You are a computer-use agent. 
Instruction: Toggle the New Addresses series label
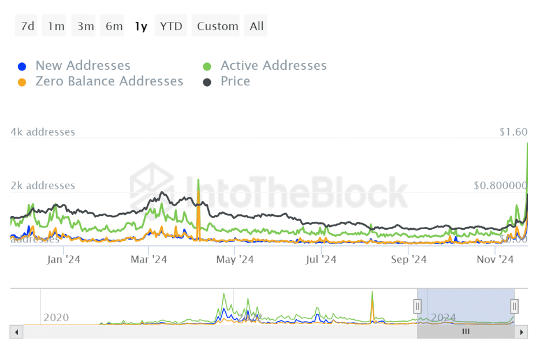click(83, 65)
